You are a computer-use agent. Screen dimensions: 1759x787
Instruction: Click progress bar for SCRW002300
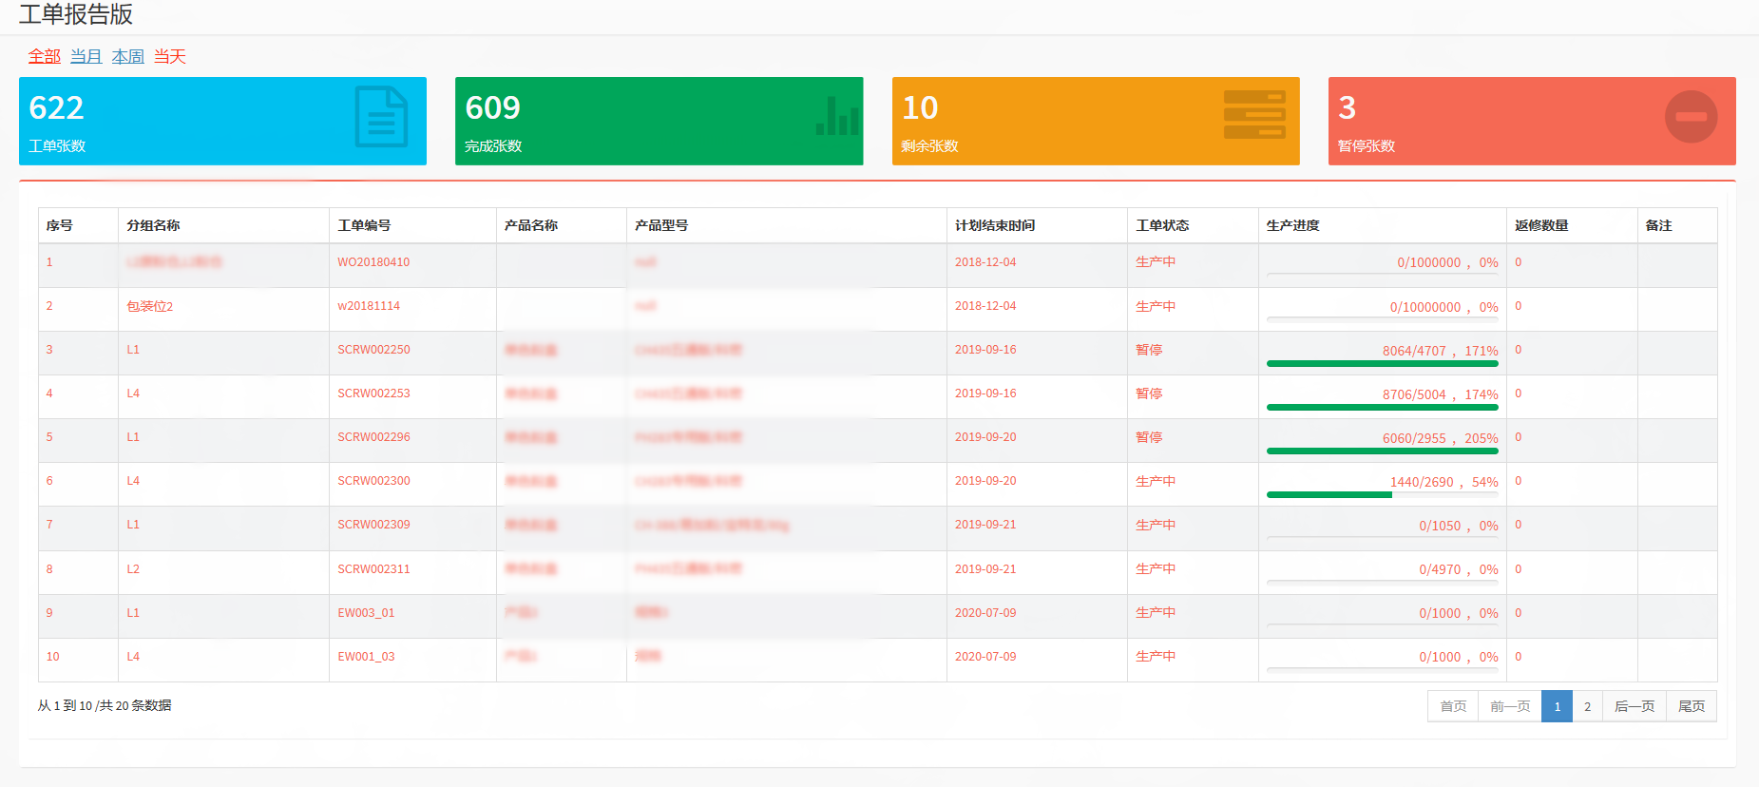click(x=1382, y=494)
